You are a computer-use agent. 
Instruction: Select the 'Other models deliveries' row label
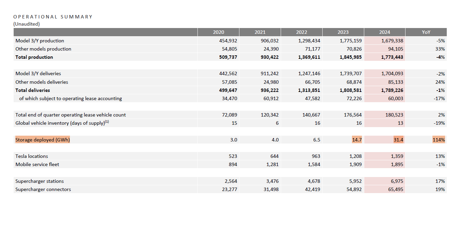42,82
